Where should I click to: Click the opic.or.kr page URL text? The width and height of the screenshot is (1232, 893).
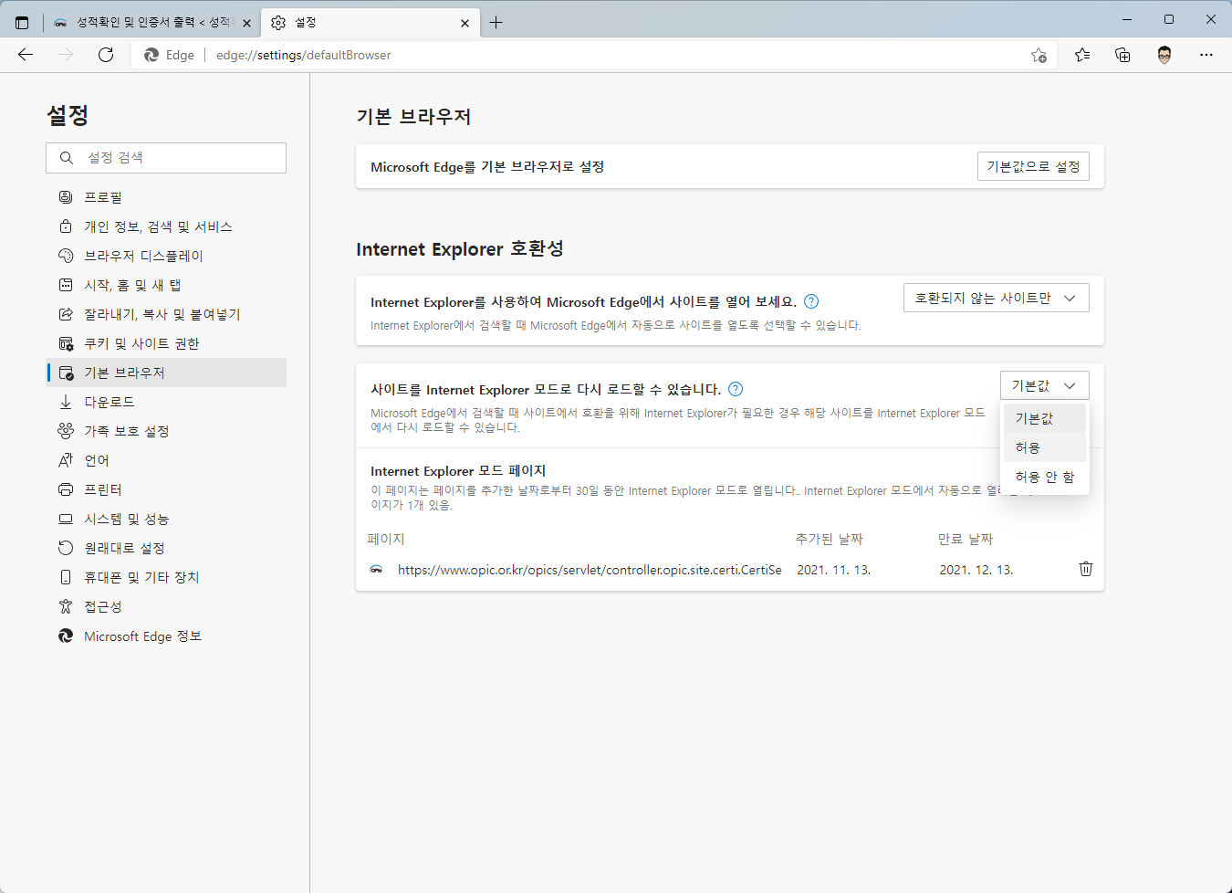590,570
